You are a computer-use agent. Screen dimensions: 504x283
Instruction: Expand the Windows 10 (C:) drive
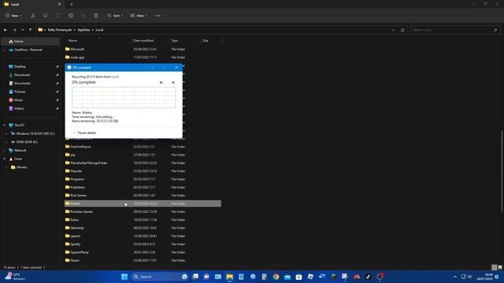(7, 134)
